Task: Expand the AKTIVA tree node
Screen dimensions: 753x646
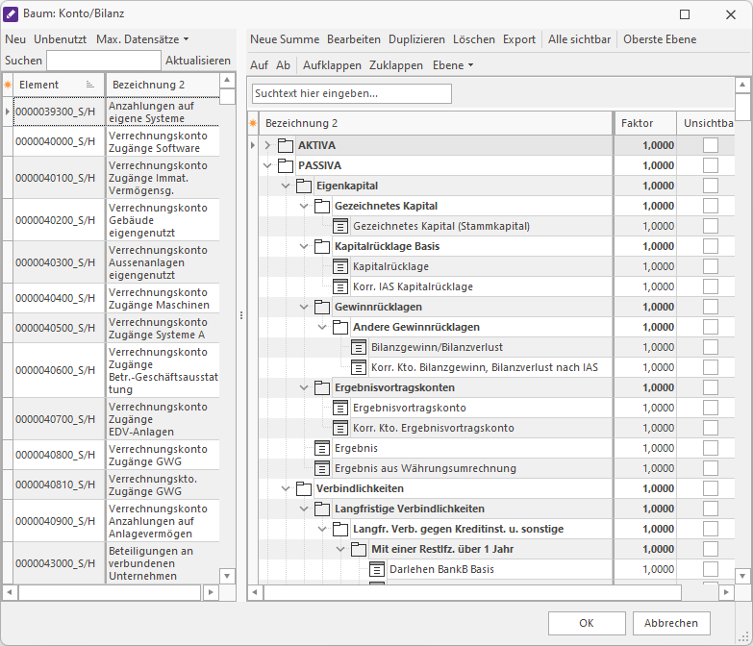Action: 267,145
